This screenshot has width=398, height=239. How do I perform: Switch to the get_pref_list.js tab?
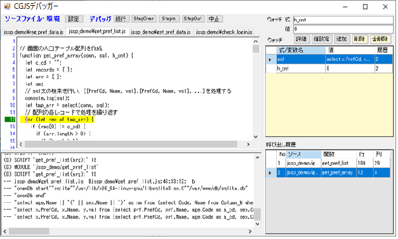tap(98, 32)
